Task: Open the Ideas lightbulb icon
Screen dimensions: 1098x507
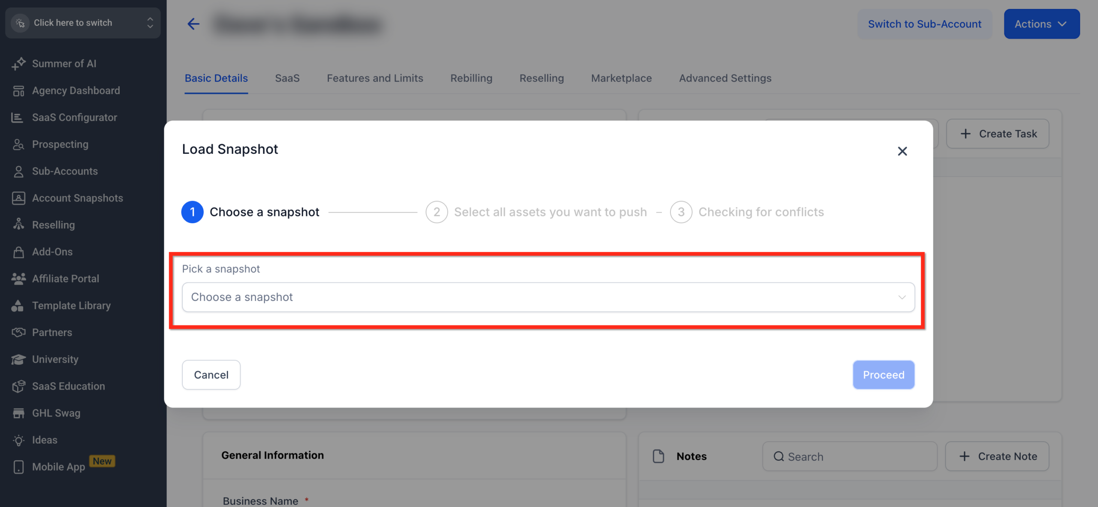Action: (x=18, y=440)
